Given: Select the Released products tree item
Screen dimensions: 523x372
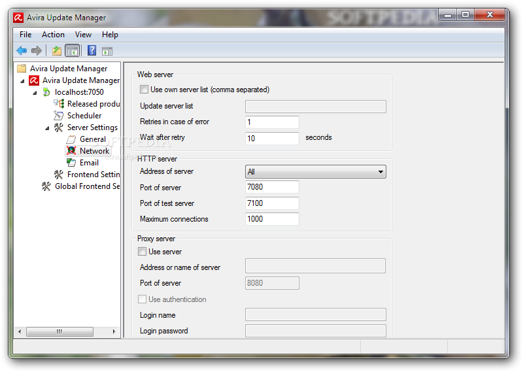Looking at the screenshot, I should (x=93, y=104).
